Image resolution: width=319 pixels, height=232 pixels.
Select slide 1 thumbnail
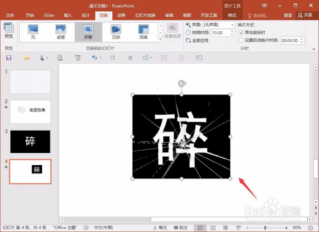30,82
